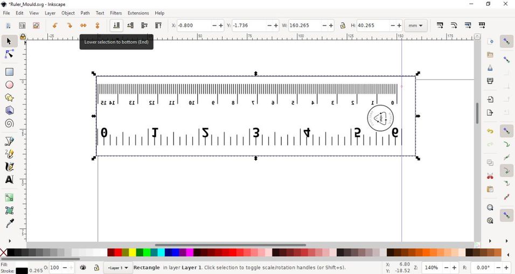515x274 pixels.
Task: Toggle move patterns with objects
Action: pos(482,25)
